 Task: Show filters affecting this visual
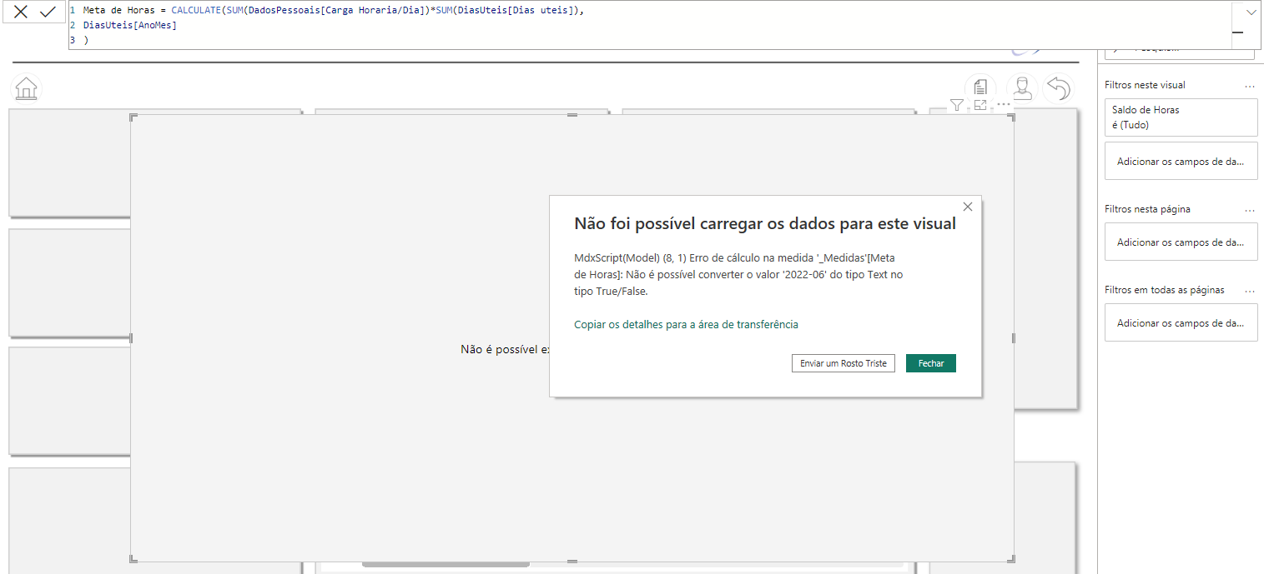click(957, 105)
